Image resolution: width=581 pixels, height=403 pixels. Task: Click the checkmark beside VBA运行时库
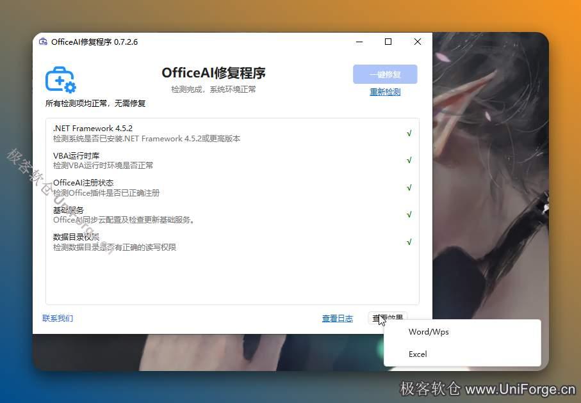[x=409, y=160]
